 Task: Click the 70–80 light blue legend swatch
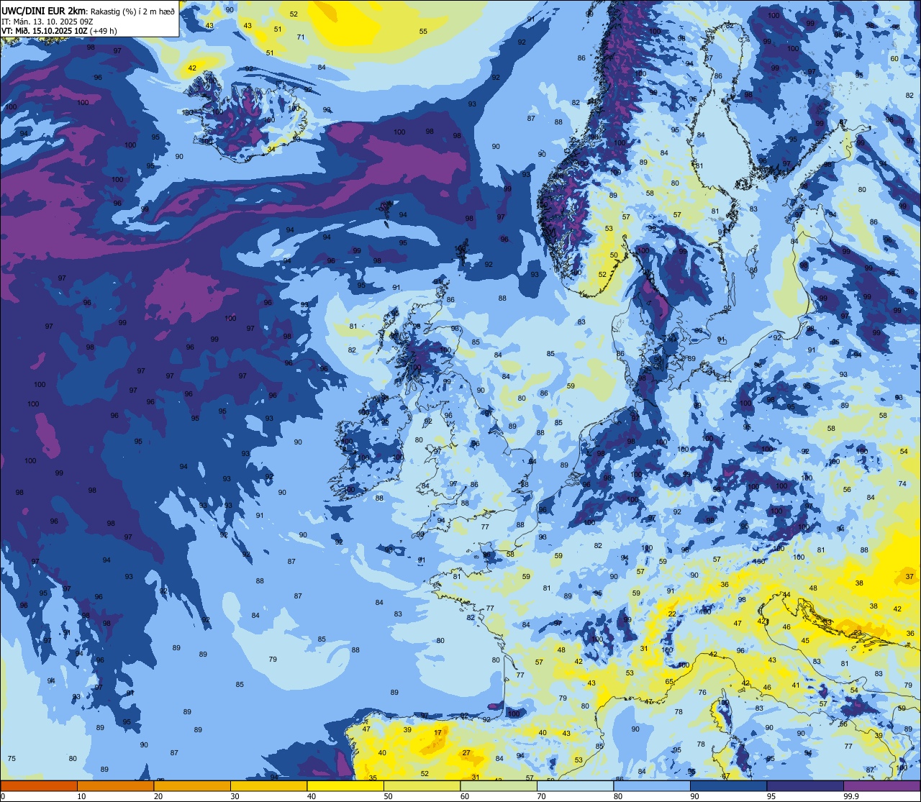(575, 785)
